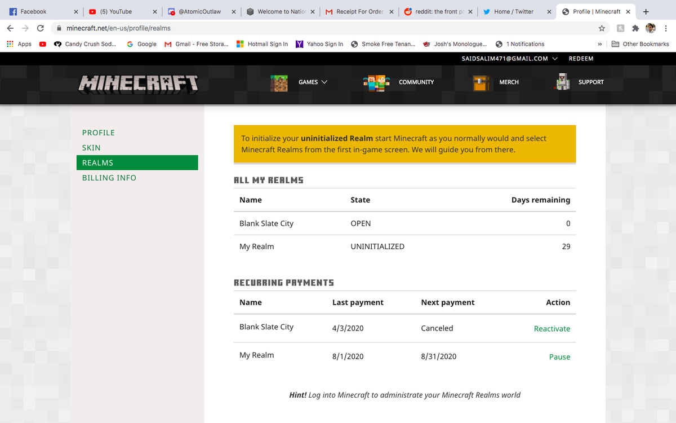Screen dimensions: 676x423
Task: Click Blank Slate City in All My Realms
Action: 266,223
